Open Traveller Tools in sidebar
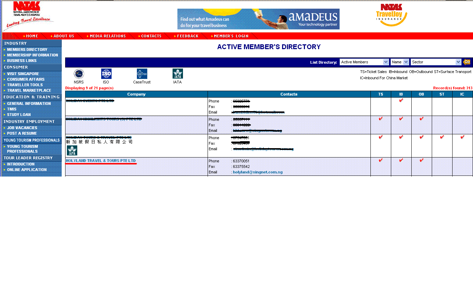Viewport: 473px width, 288px height. click(25, 85)
